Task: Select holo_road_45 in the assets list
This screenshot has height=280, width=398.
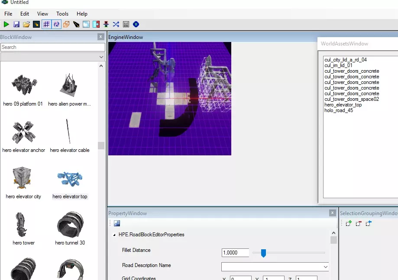Action: point(339,110)
